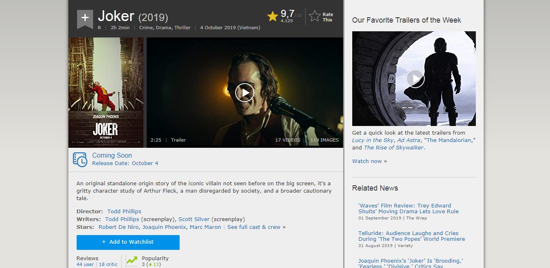Click the Coming Soon calendar clock icon
Image resolution: width=550 pixels, height=268 pixels.
click(80, 159)
